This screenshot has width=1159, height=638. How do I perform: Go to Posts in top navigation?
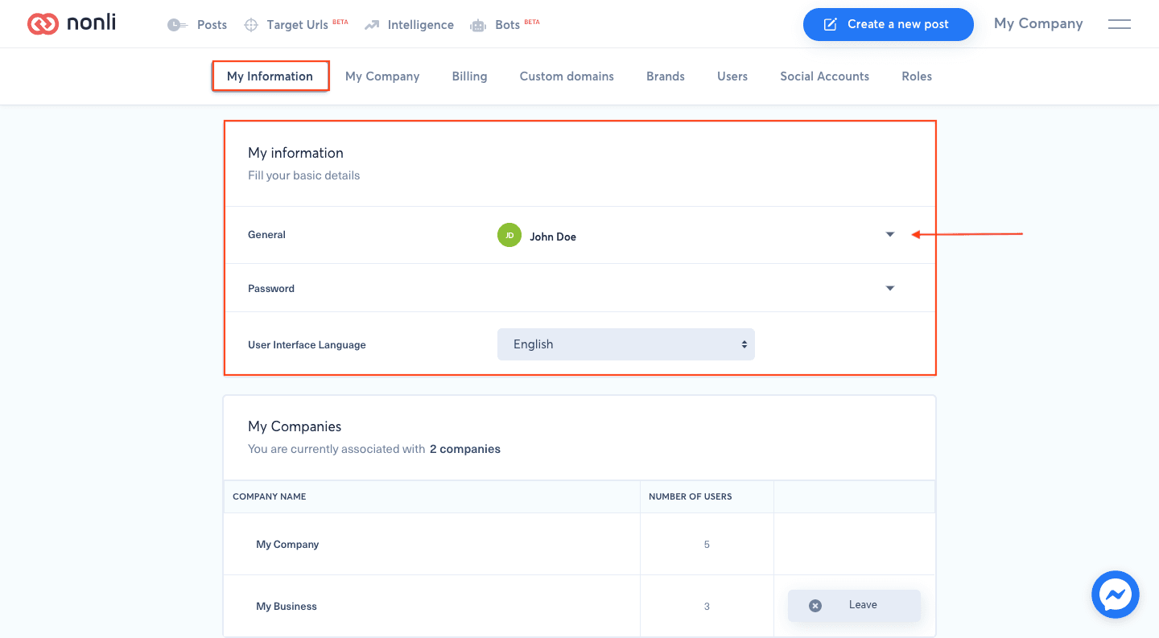[x=212, y=25]
